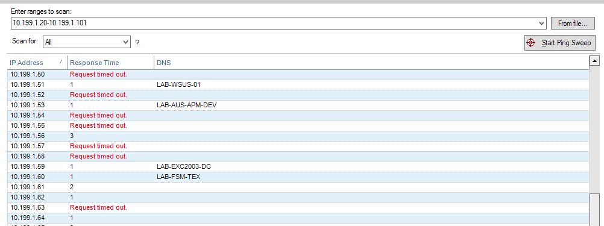Click DNS name LAB-WSUS-01
Image resolution: width=604 pixels, height=226 pixels.
click(x=179, y=84)
